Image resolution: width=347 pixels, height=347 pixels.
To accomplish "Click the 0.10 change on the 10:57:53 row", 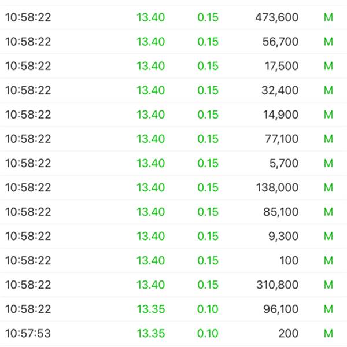I will pos(208,334).
